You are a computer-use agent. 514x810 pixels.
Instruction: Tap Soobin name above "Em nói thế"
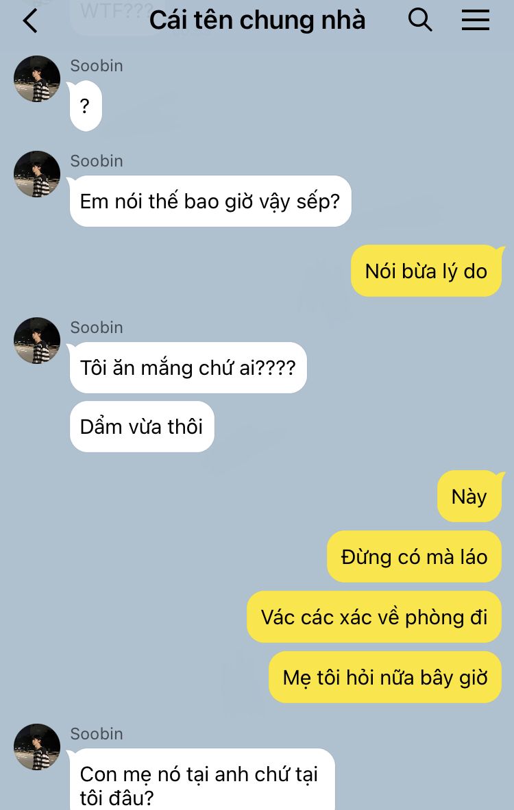(x=97, y=161)
